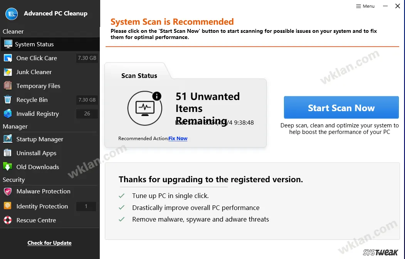Open the Startup Manager icon
This screenshot has height=259, width=405.
click(8, 139)
